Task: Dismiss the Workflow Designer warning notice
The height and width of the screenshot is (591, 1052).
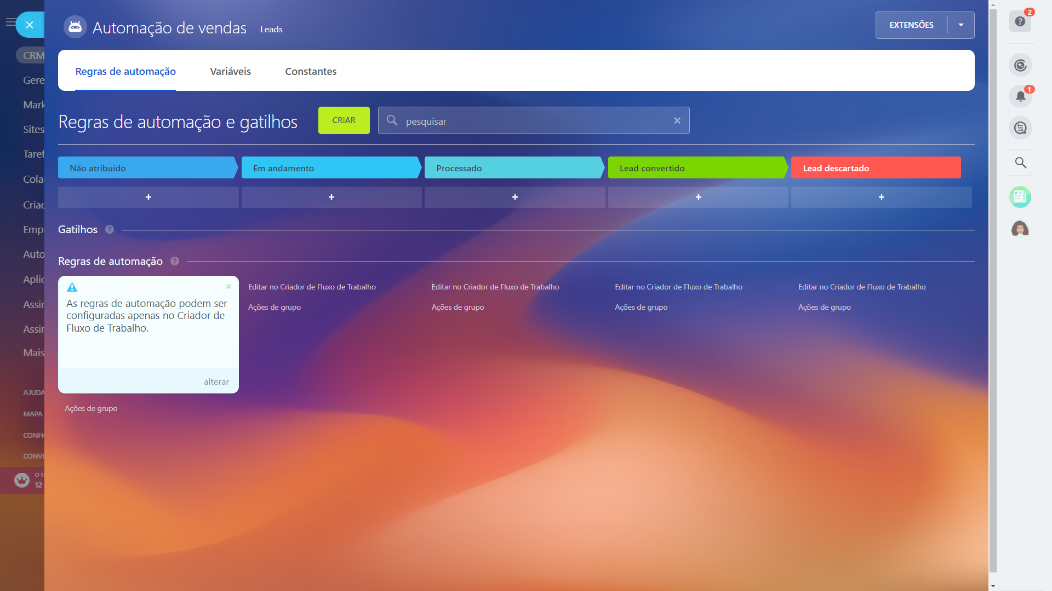Action: point(228,287)
